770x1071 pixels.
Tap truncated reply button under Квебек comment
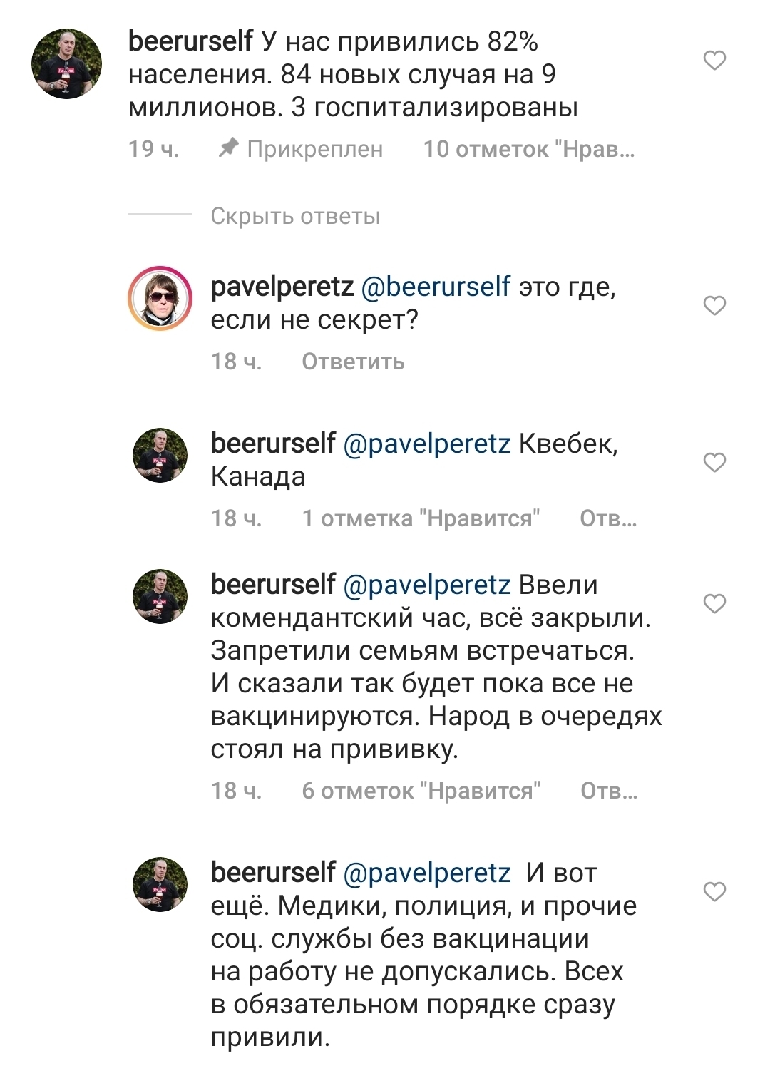[x=608, y=518]
